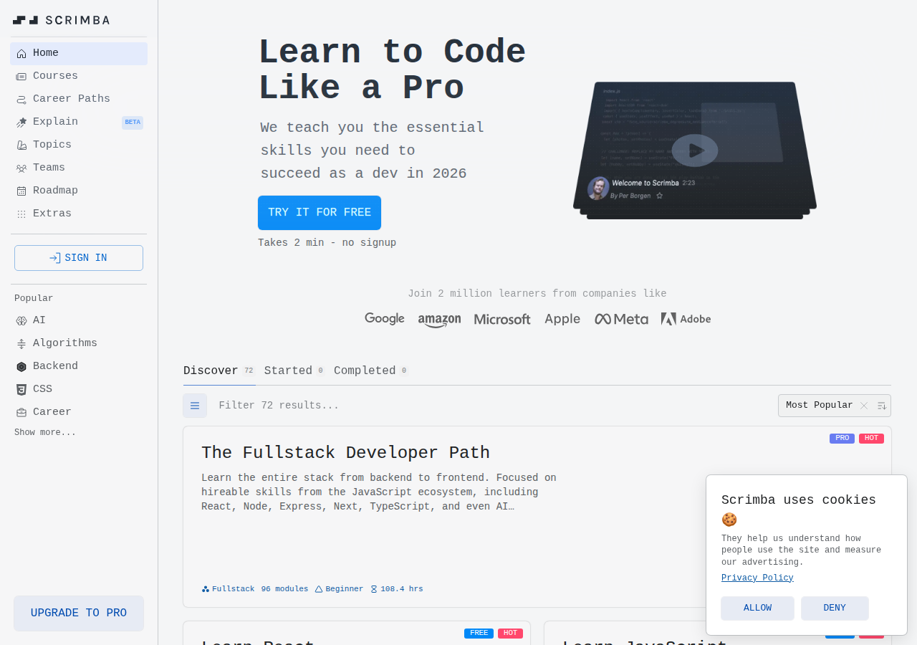
Task: Open Home in the sidebar
Action: click(x=79, y=54)
